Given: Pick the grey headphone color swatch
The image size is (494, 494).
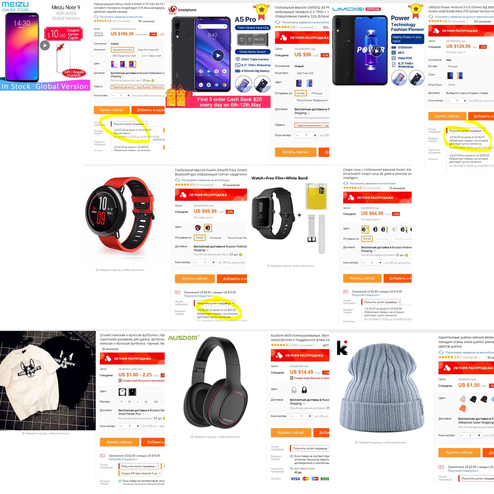Looking at the screenshot, I should coord(294,390).
